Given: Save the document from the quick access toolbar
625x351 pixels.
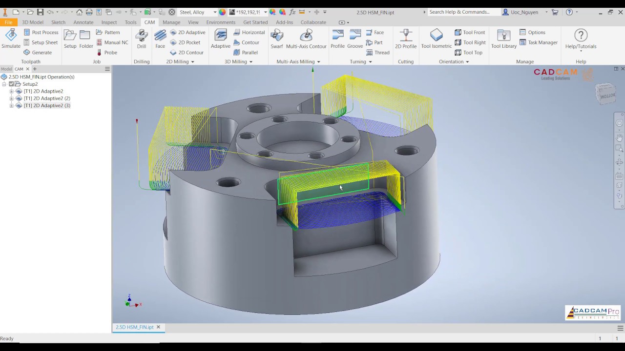Looking at the screenshot, I should pyautogui.click(x=41, y=12).
